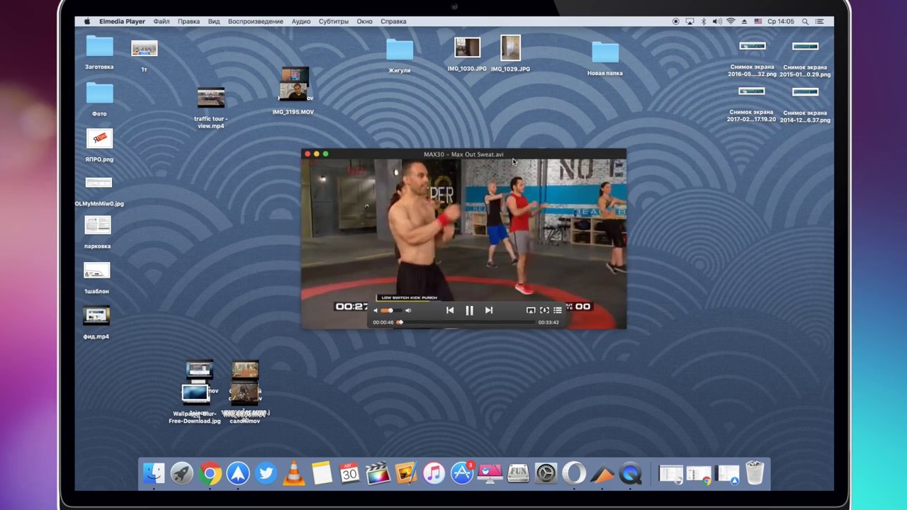Select IMG_1029.JPG thumbnail on desktop

point(510,48)
